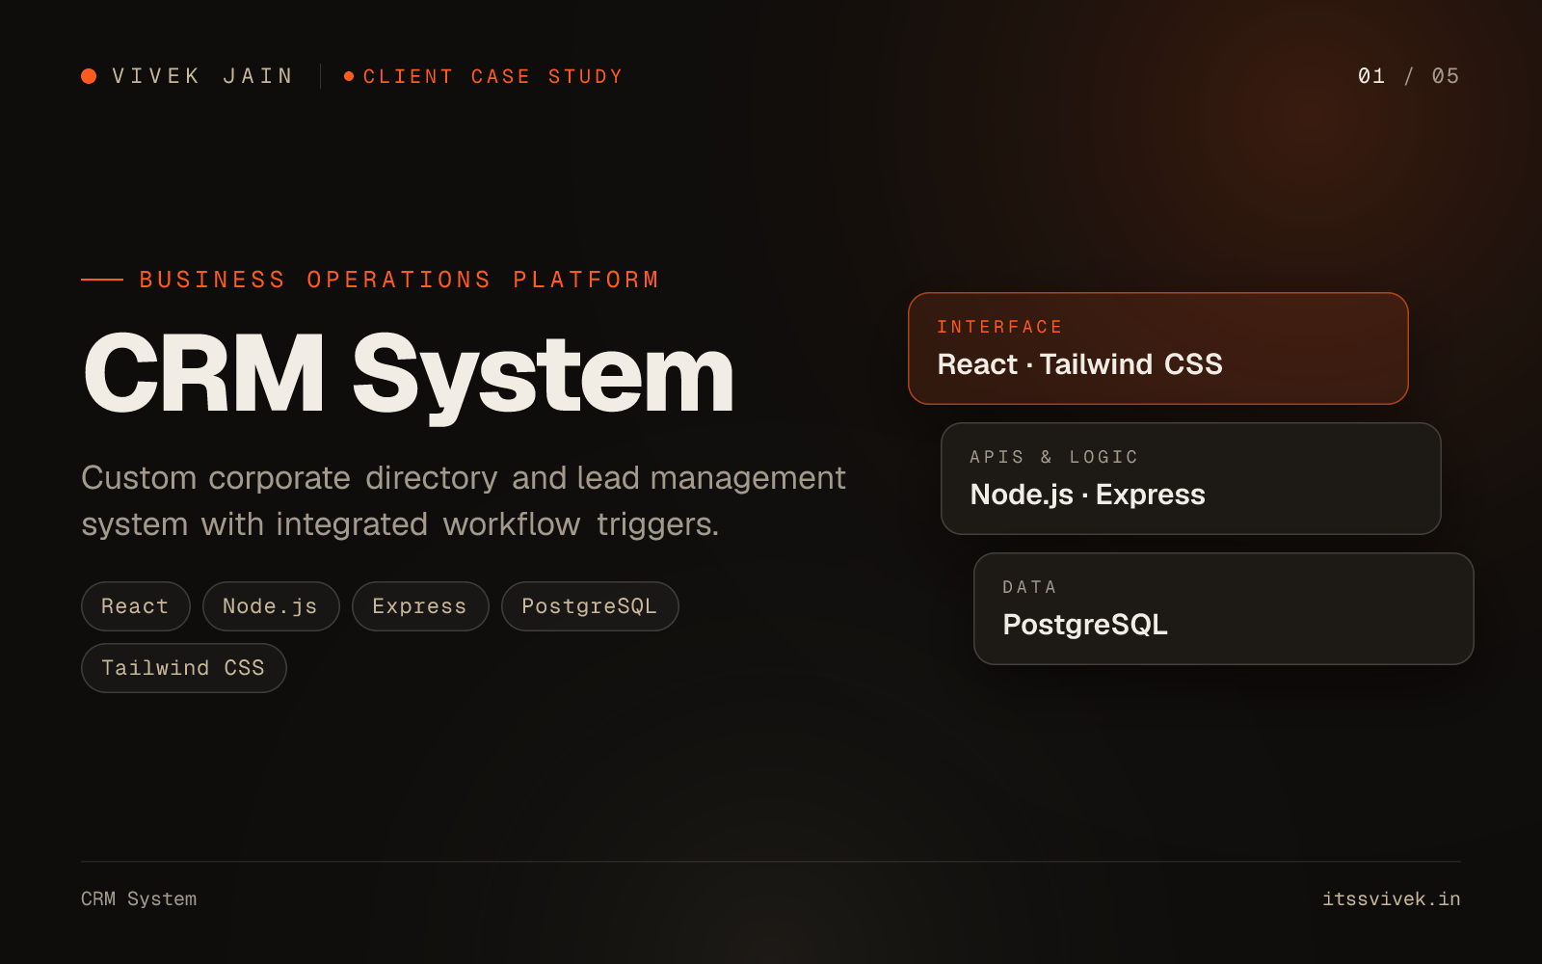Screen dimensions: 1542x964
Task: Select the React tag pill
Action: (136, 606)
